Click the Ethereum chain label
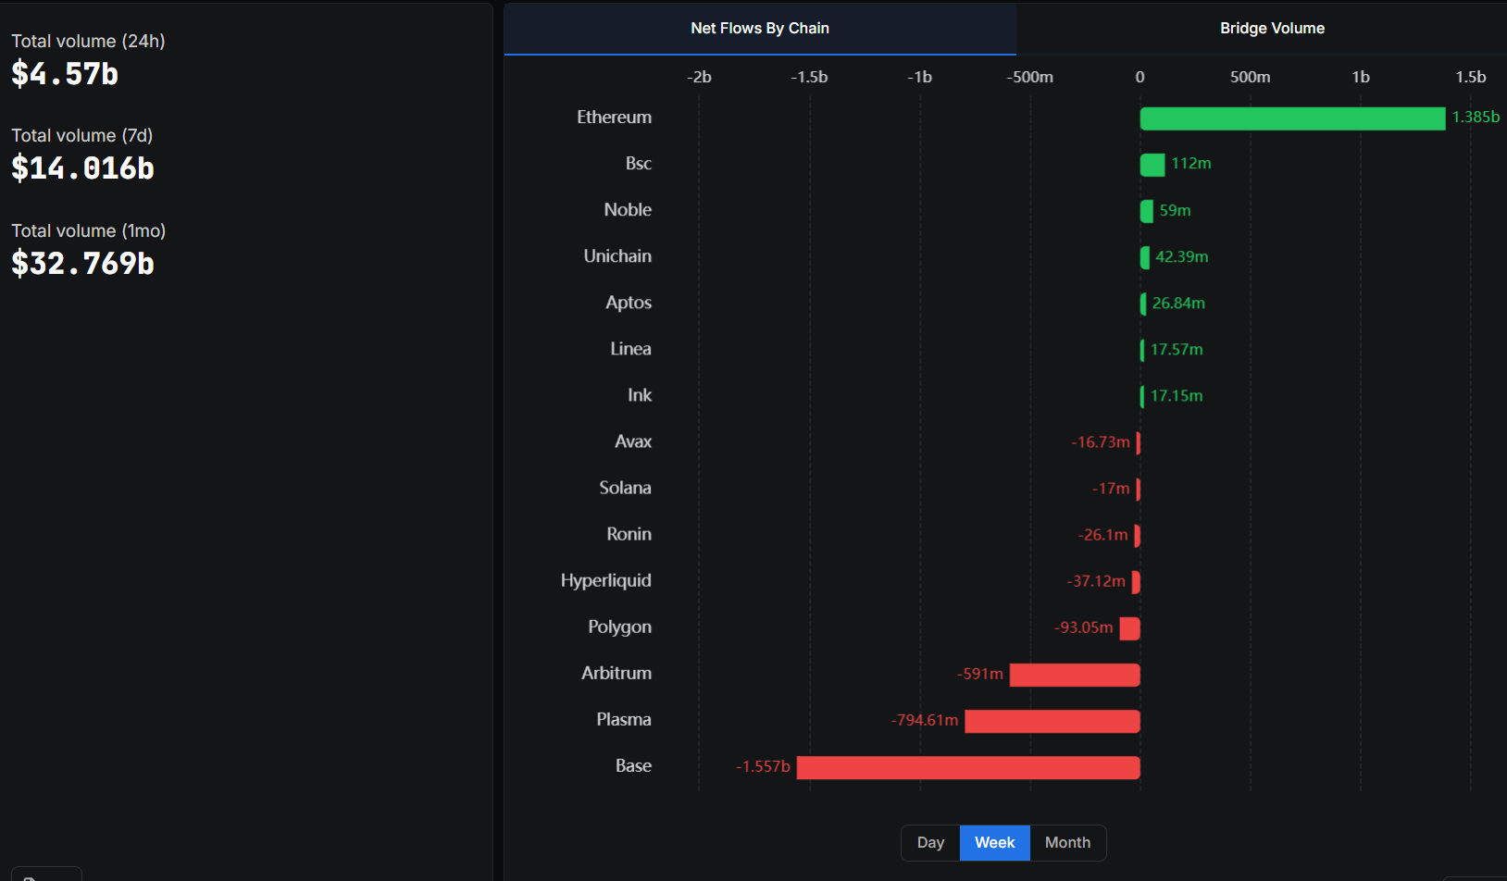1507x881 pixels. (614, 118)
